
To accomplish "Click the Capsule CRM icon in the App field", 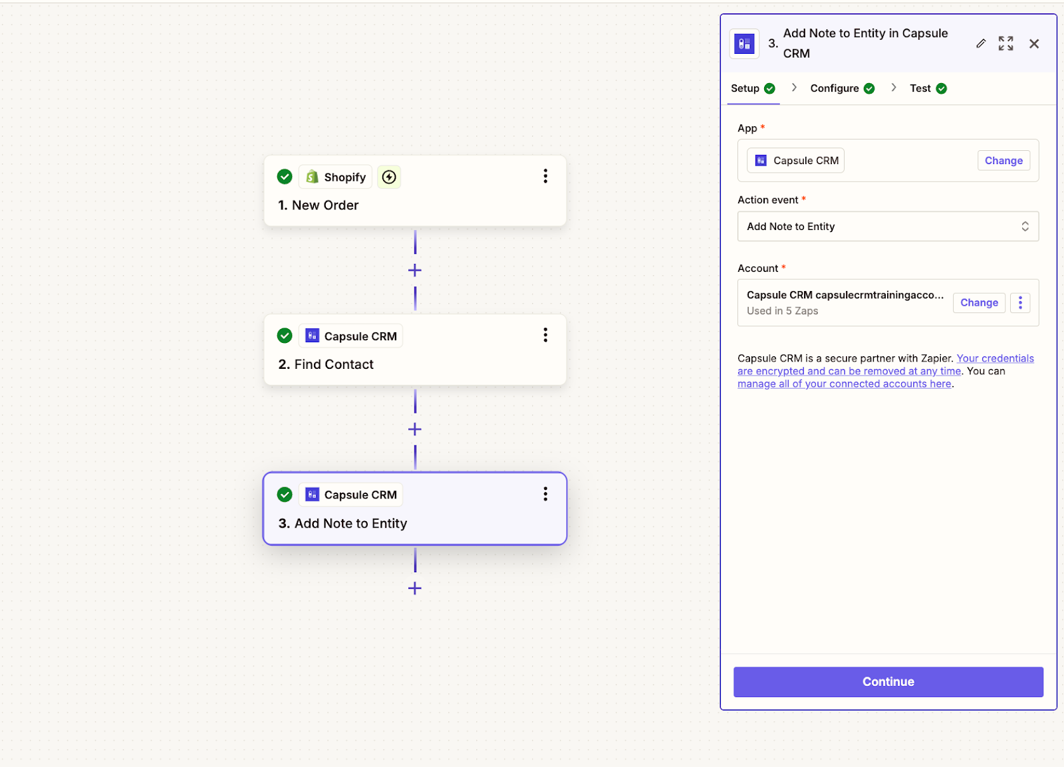I will 761,160.
